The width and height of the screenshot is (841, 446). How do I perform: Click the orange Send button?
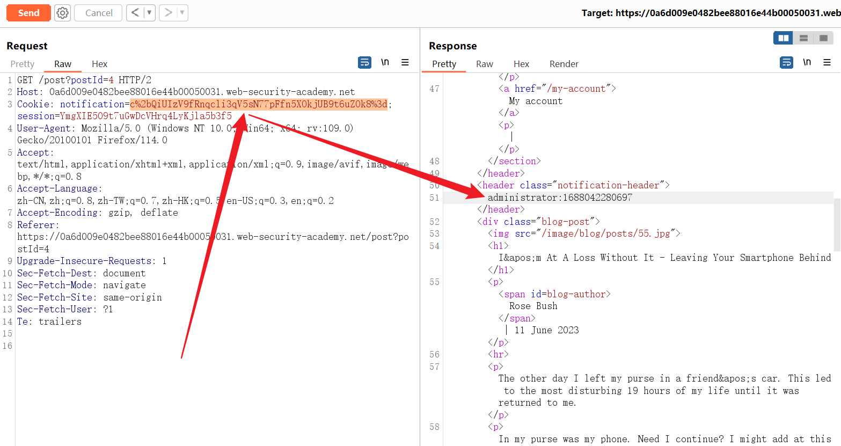(28, 13)
